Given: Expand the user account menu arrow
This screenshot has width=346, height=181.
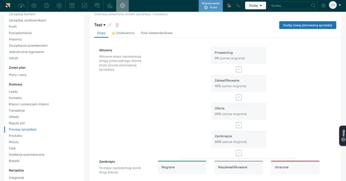Looking at the screenshot, I should pos(340,5).
